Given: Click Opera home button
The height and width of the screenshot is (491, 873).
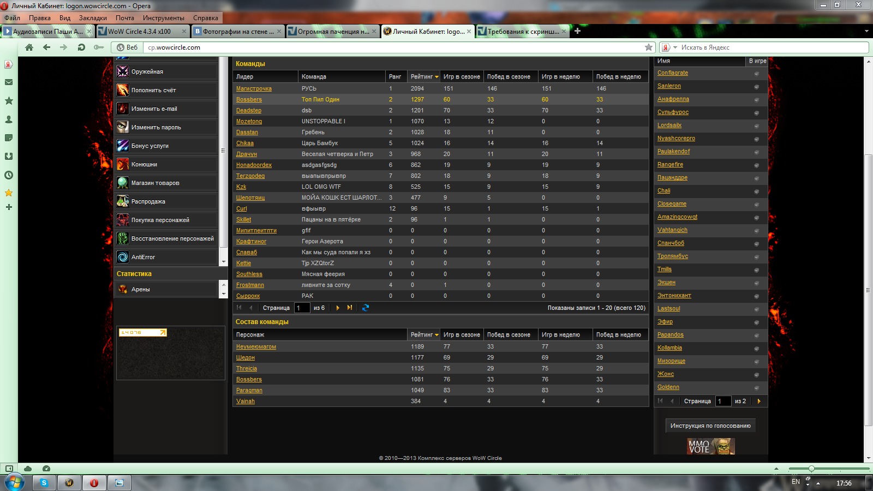Looking at the screenshot, I should [x=29, y=47].
